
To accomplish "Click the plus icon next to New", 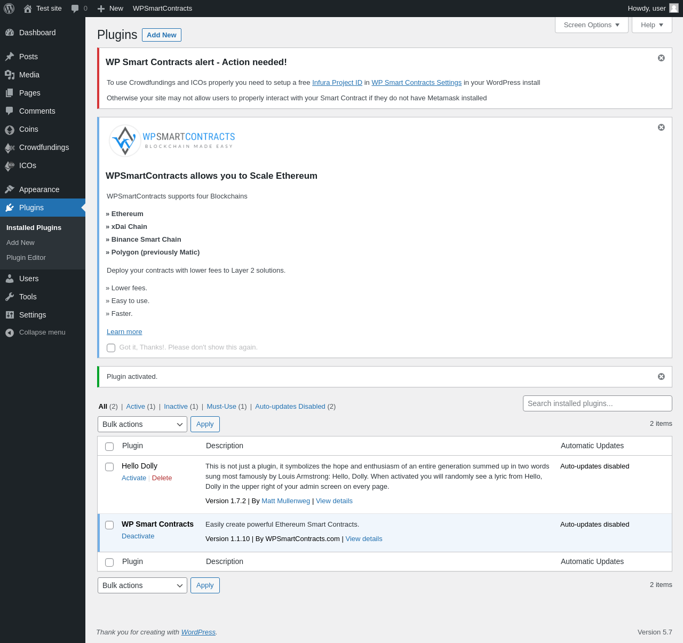I will [x=101, y=9].
